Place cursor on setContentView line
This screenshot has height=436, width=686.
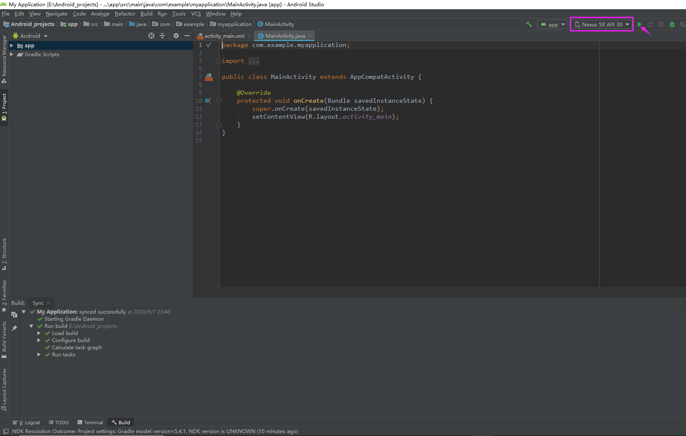pos(325,117)
